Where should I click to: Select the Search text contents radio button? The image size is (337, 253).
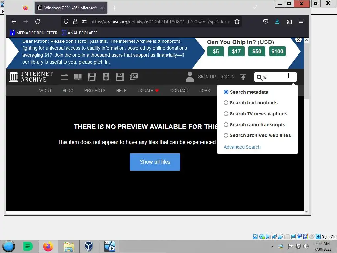pos(226,103)
